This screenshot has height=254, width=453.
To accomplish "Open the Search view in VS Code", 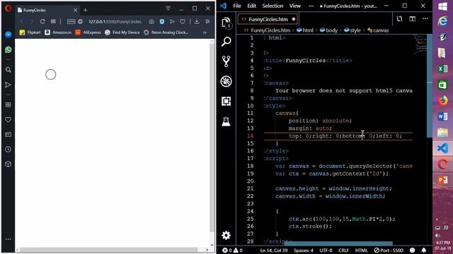I will click(226, 42).
